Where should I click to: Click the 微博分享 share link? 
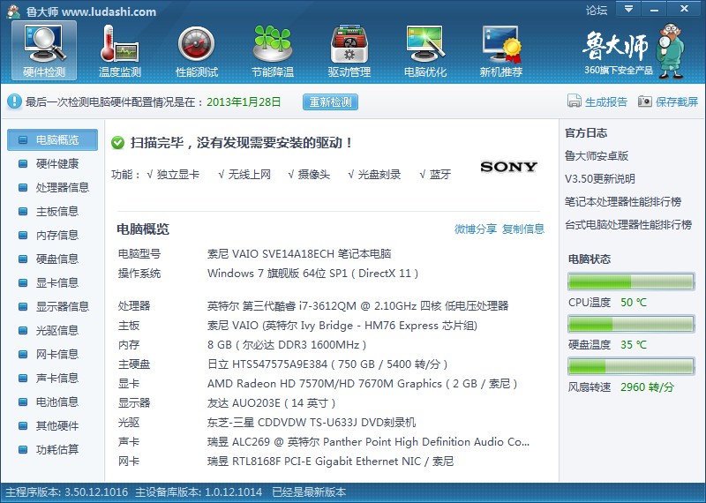point(475,229)
